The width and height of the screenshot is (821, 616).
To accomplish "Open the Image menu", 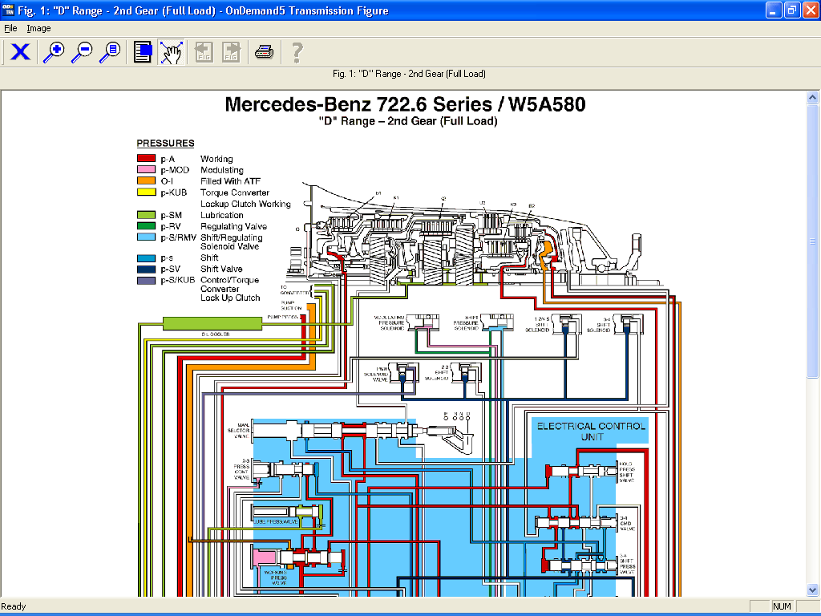I will (x=38, y=28).
